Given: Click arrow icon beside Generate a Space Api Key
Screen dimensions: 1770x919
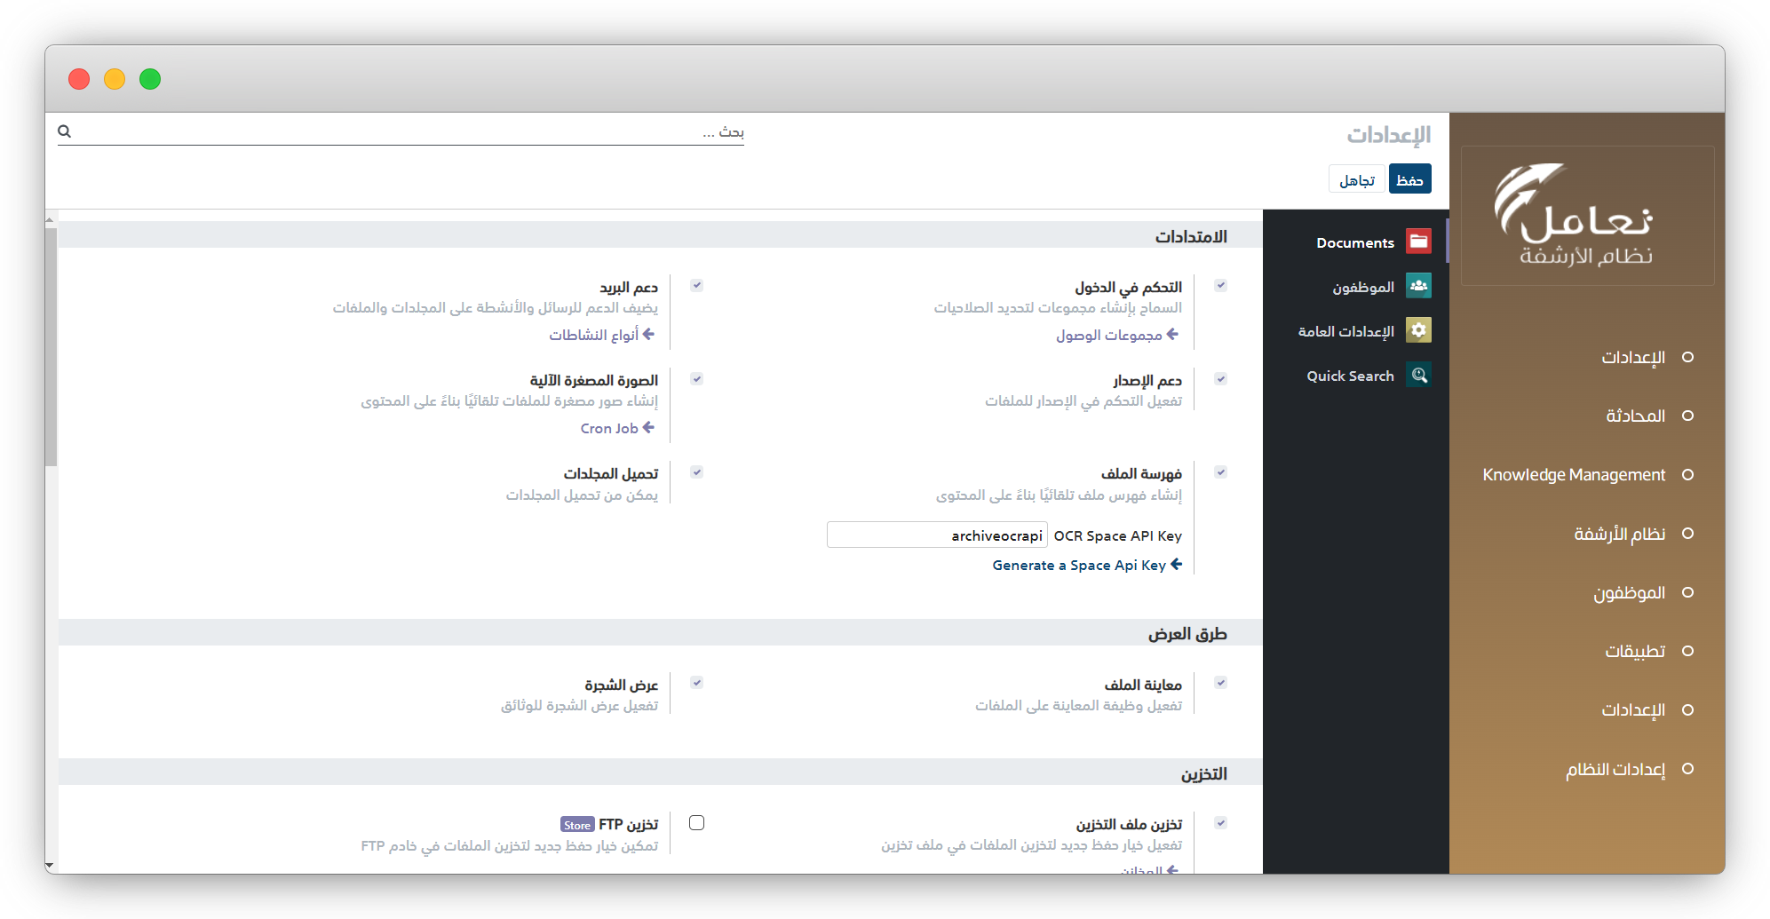Looking at the screenshot, I should (x=1176, y=565).
